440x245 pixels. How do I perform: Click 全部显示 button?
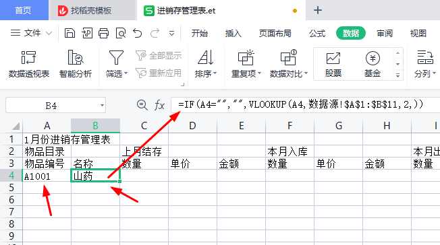(x=159, y=55)
